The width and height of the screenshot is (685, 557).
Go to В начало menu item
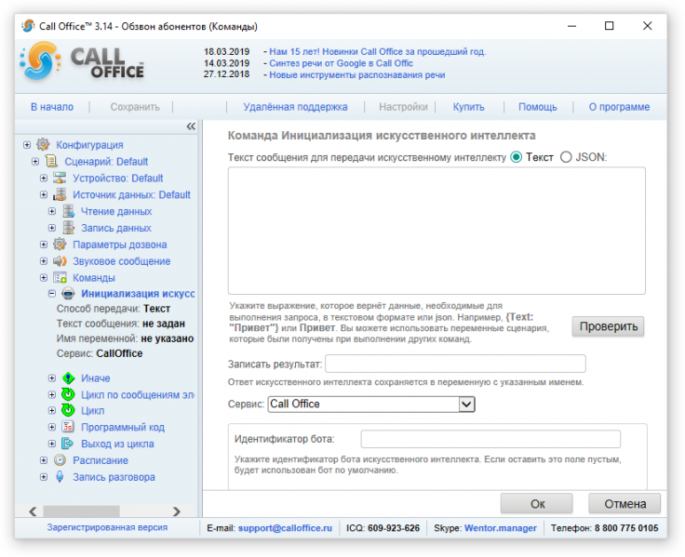(x=52, y=107)
